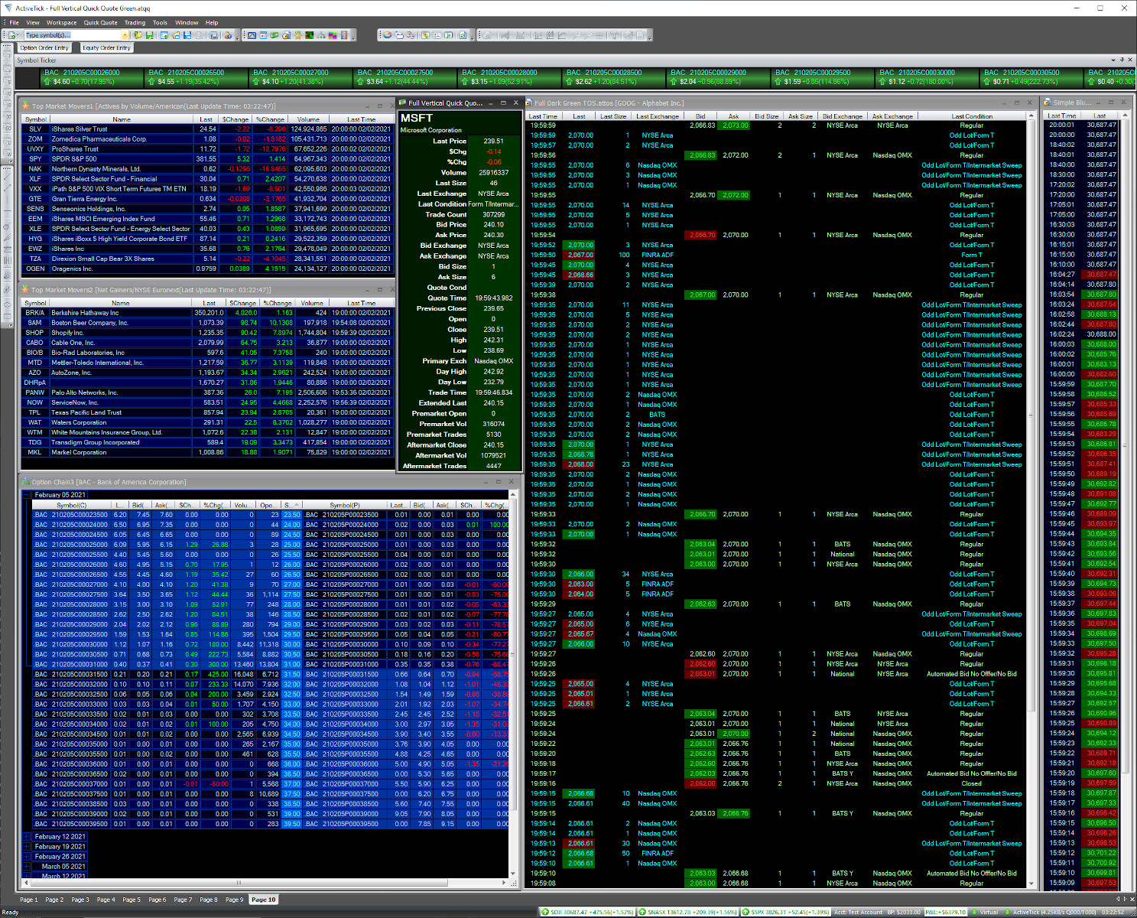Click the yellow star toolbar icon
The width and height of the screenshot is (1137, 918).
[x=297, y=35]
